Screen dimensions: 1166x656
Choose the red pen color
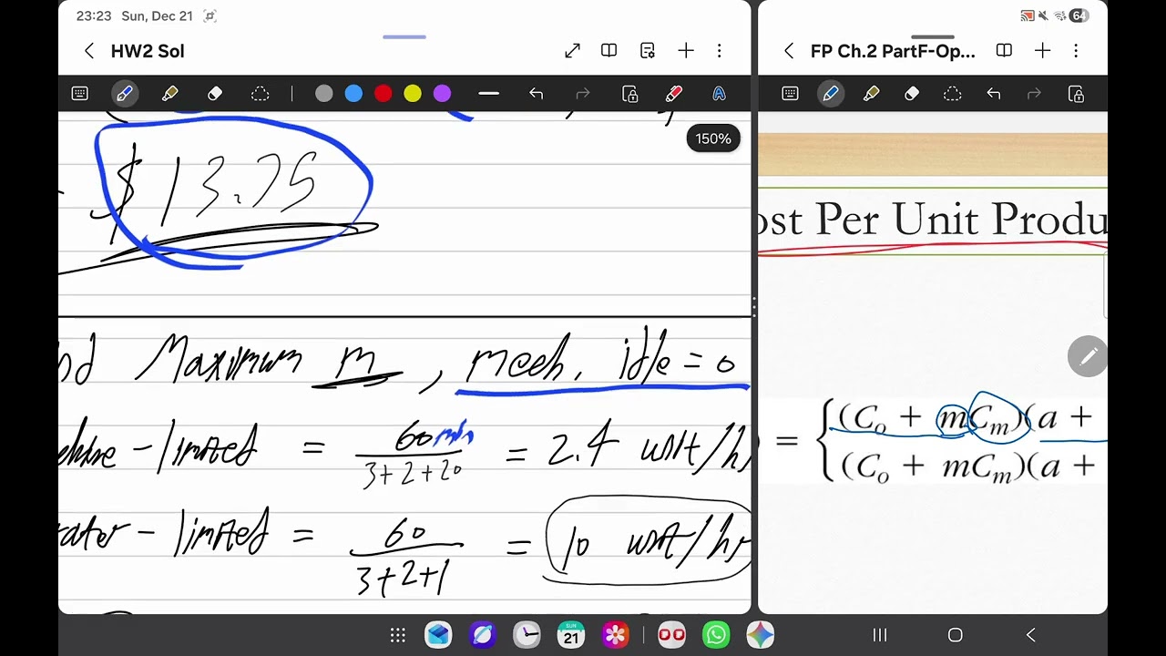(383, 94)
